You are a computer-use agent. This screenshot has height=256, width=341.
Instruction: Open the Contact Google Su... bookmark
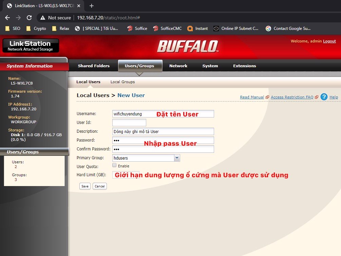288,29
